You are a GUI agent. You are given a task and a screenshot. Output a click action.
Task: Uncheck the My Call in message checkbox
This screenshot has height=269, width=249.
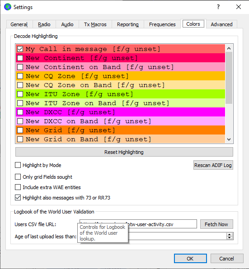click(20, 49)
